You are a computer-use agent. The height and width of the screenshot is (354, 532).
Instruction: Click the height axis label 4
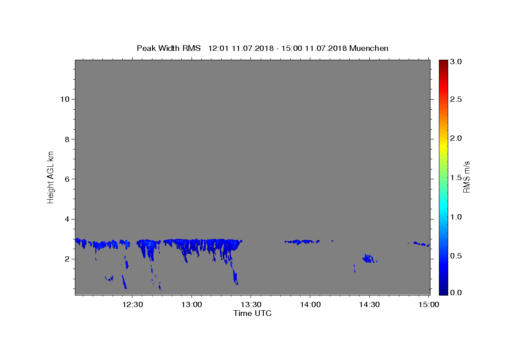(66, 219)
